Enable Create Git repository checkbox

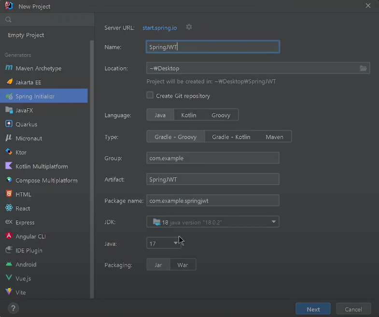click(150, 95)
